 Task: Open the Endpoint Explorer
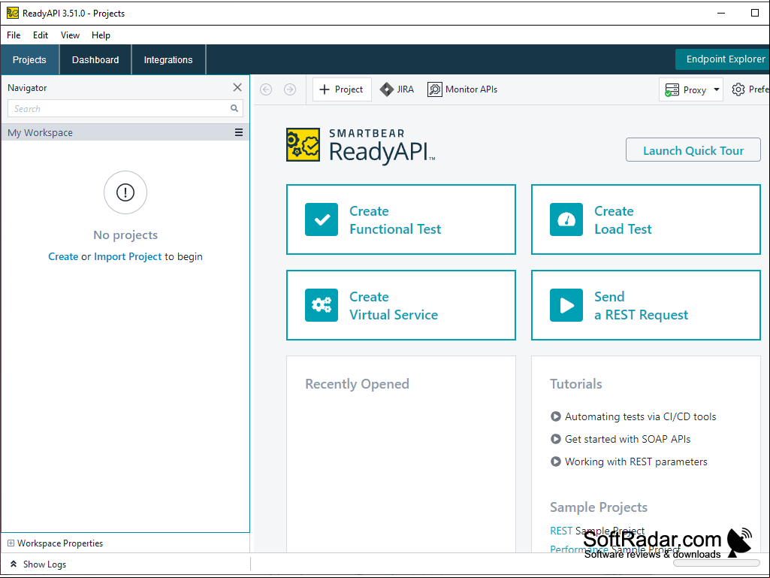pos(723,59)
